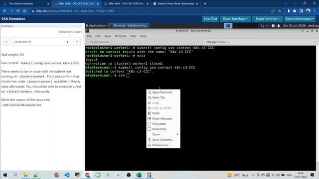319x179 pixels.
Task: Open the terminal Help menu
Action: tap(143, 36)
